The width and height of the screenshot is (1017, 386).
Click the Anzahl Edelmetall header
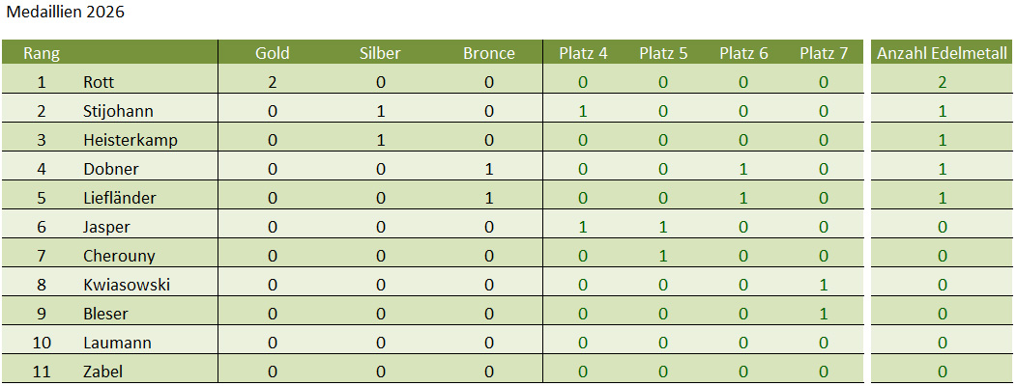(943, 53)
